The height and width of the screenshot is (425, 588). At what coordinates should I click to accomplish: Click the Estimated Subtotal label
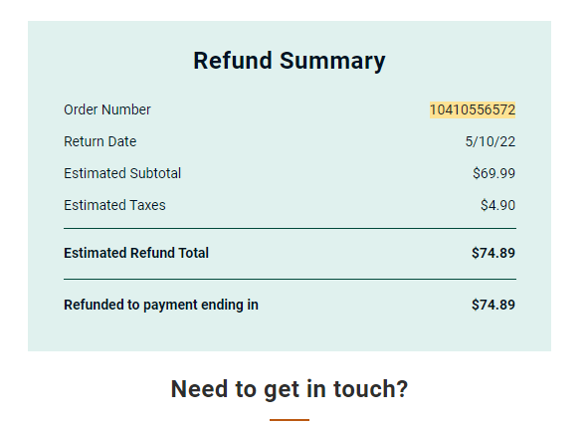point(122,173)
